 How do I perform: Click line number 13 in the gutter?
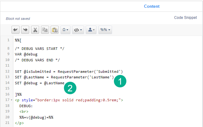click(x=7, y=77)
